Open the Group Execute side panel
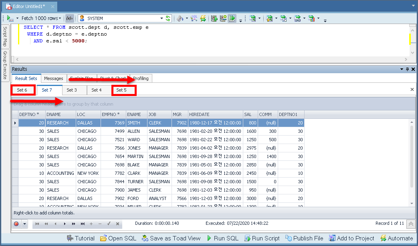The image size is (418, 246). (x=5, y=66)
